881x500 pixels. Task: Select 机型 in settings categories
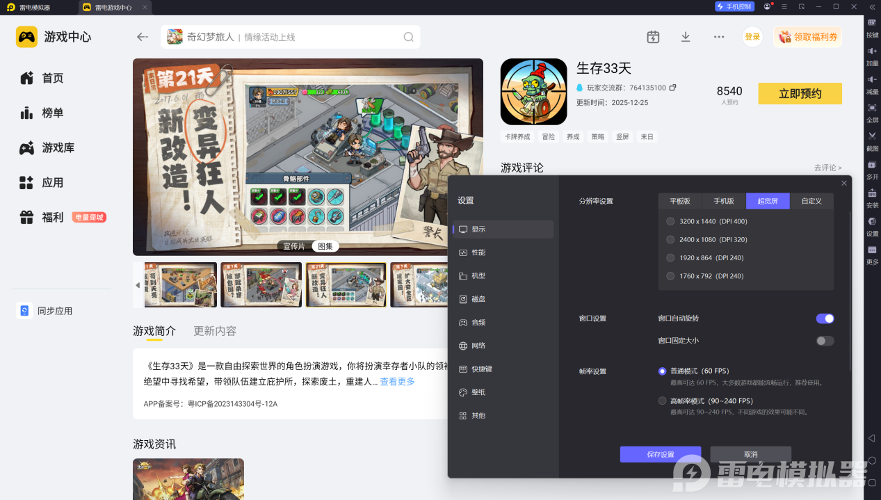(503, 275)
